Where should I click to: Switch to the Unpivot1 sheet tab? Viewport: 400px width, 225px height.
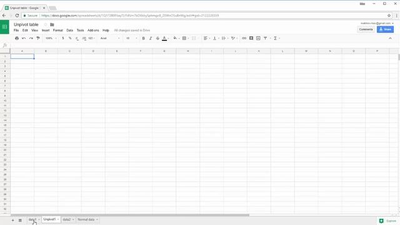tap(51, 219)
